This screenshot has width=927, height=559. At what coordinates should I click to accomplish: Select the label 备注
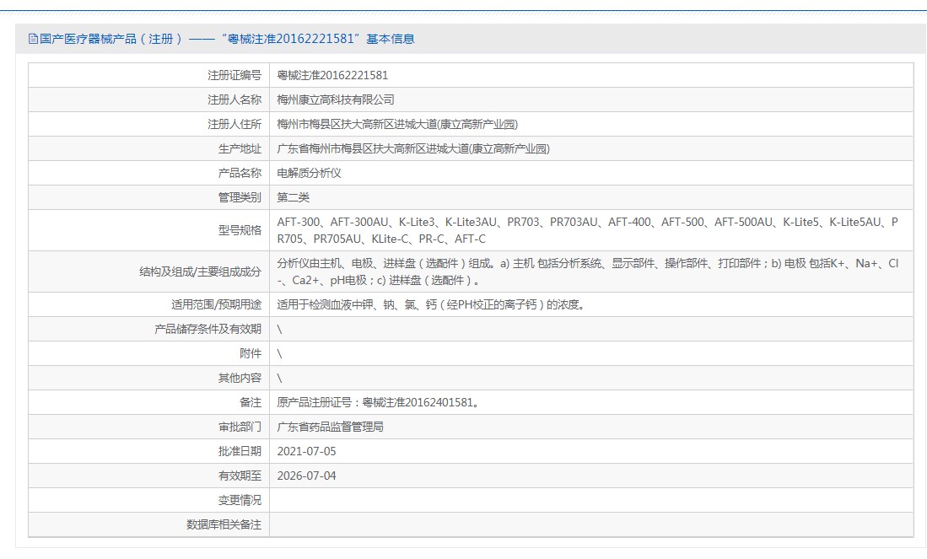[250, 402]
